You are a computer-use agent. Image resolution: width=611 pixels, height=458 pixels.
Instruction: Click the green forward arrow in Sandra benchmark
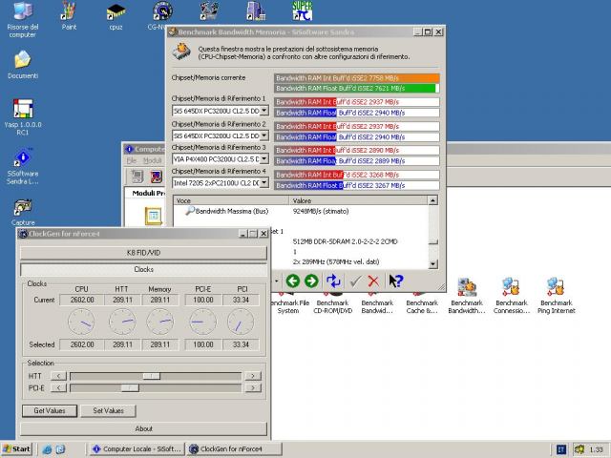[x=311, y=281]
